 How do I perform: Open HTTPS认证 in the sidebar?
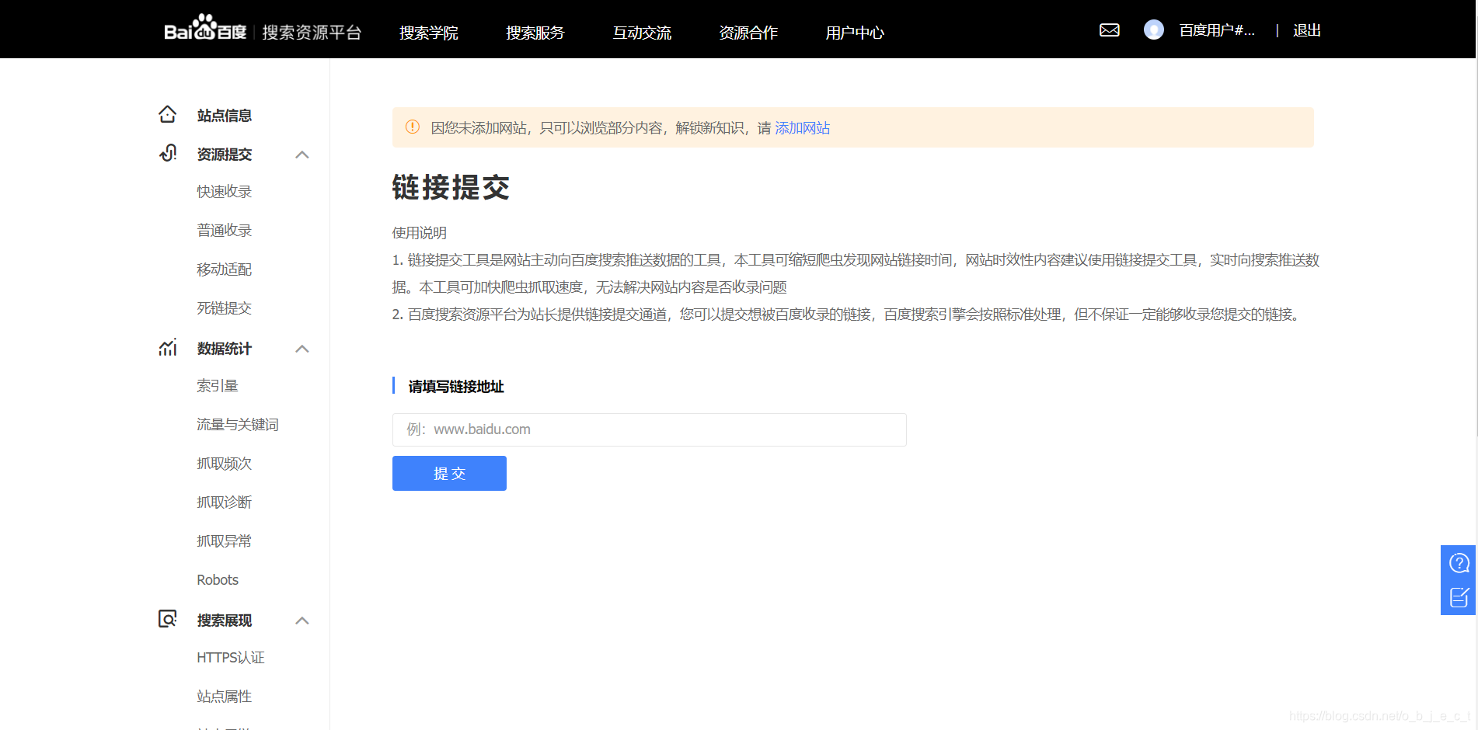pyautogui.click(x=231, y=658)
